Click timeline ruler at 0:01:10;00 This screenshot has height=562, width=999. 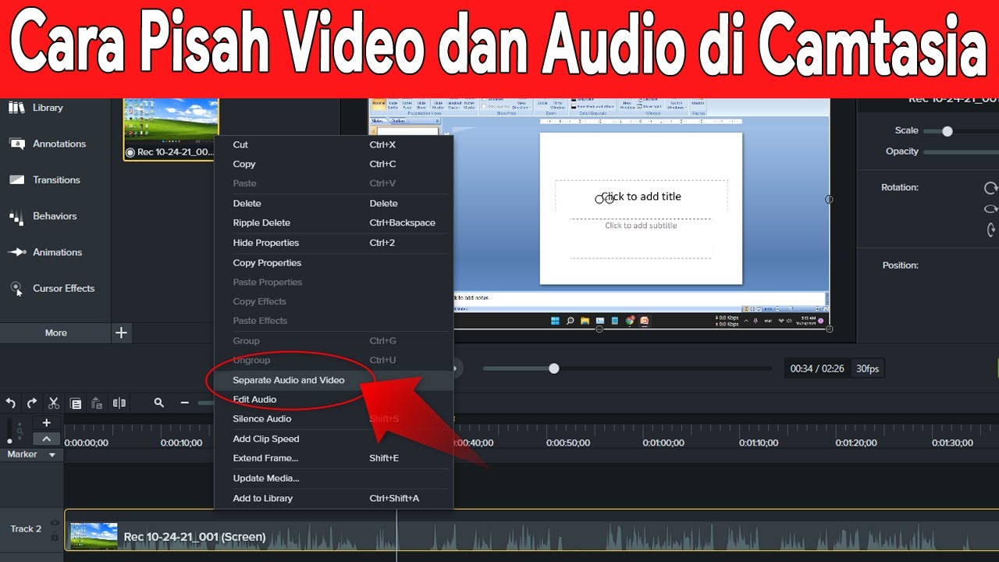tap(759, 443)
